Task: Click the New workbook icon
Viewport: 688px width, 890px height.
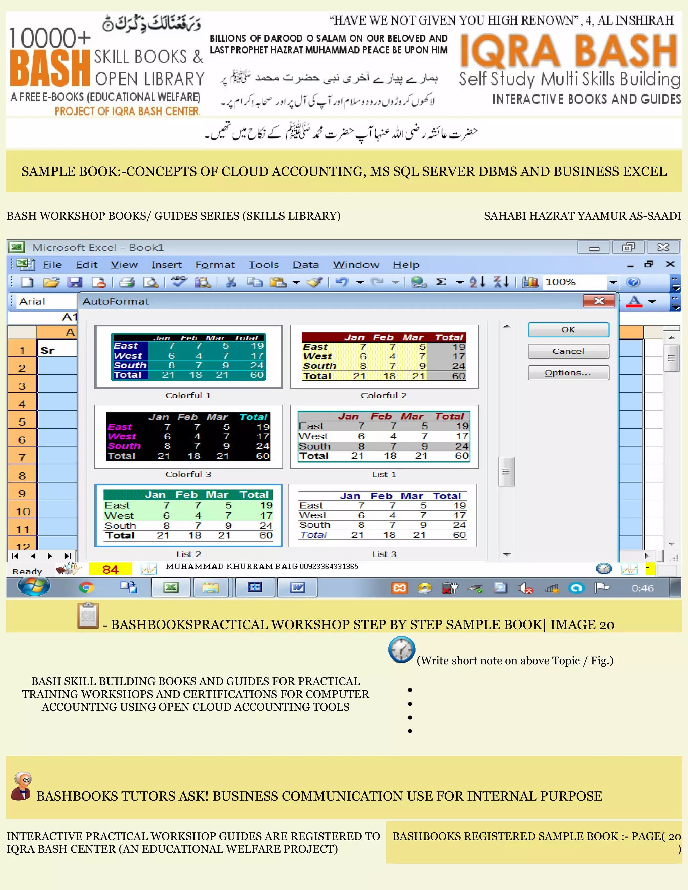Action: 27,282
